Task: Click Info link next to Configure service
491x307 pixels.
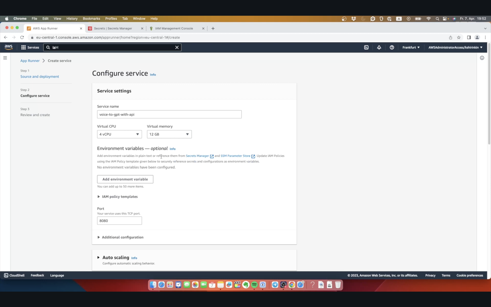Action: pyautogui.click(x=153, y=75)
